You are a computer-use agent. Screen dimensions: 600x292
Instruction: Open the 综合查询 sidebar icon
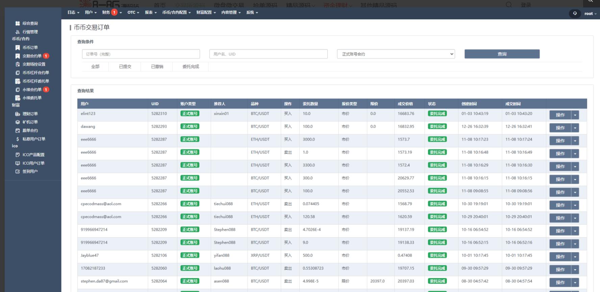(x=18, y=23)
